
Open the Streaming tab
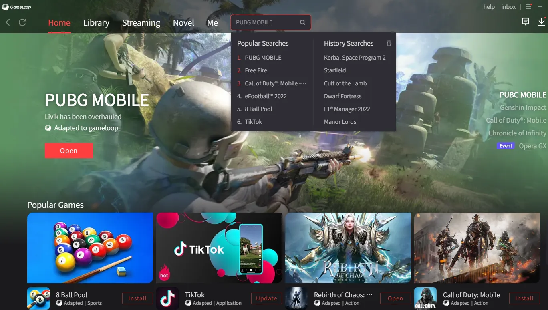(x=141, y=23)
